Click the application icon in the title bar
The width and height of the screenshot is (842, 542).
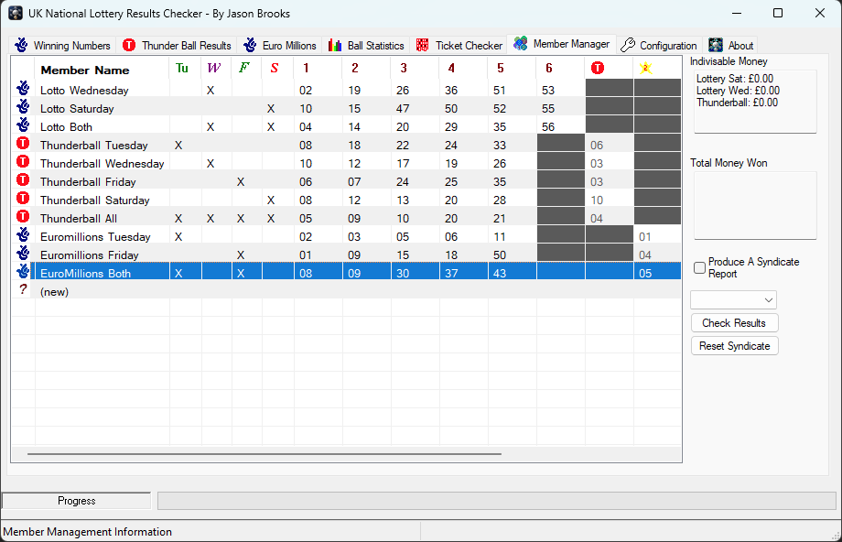[16, 13]
